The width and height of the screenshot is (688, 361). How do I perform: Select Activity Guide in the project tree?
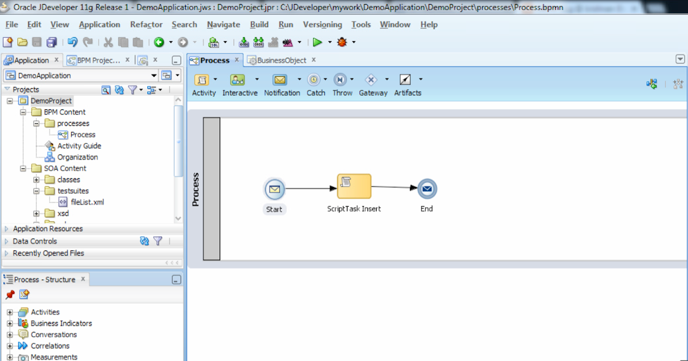(79, 146)
